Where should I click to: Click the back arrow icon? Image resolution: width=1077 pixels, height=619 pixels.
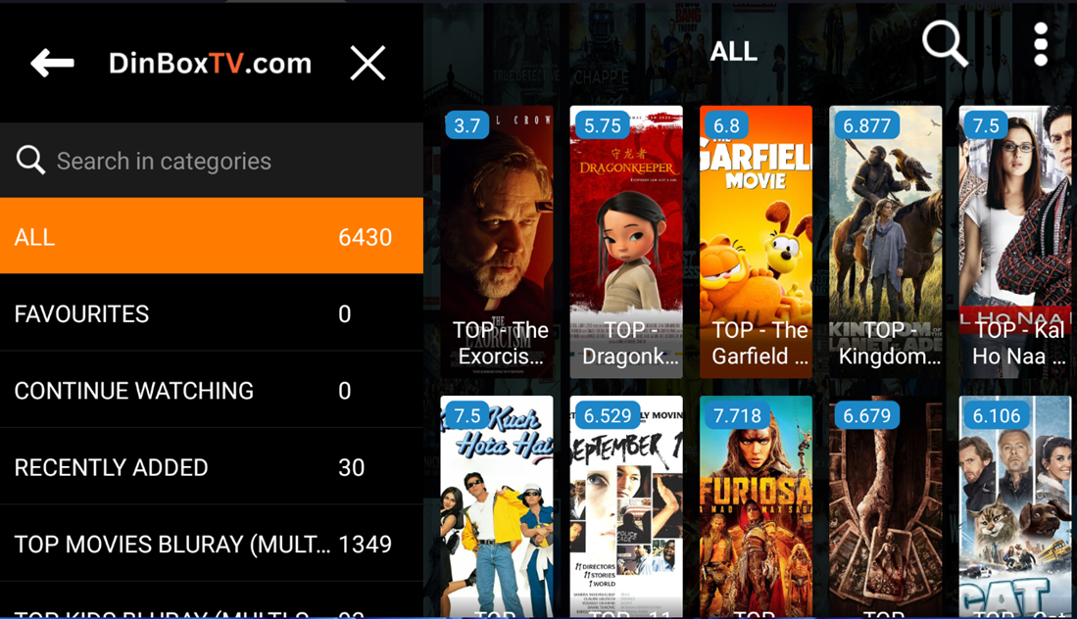tap(52, 63)
